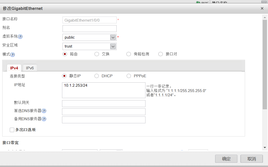
Task: Show help for 首选DNS服务器
Action: pos(44,111)
